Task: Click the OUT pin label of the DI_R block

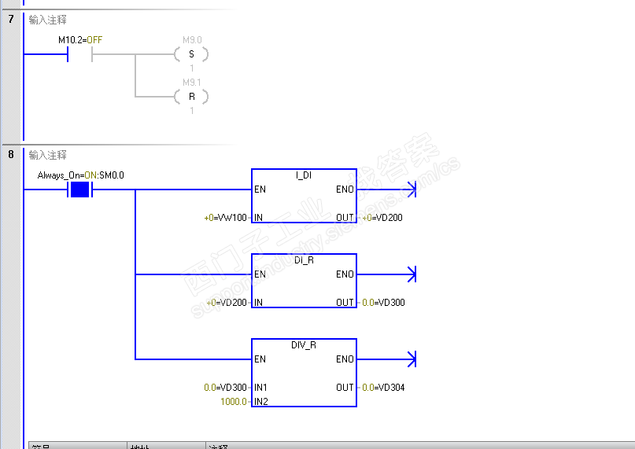Action: click(x=345, y=303)
